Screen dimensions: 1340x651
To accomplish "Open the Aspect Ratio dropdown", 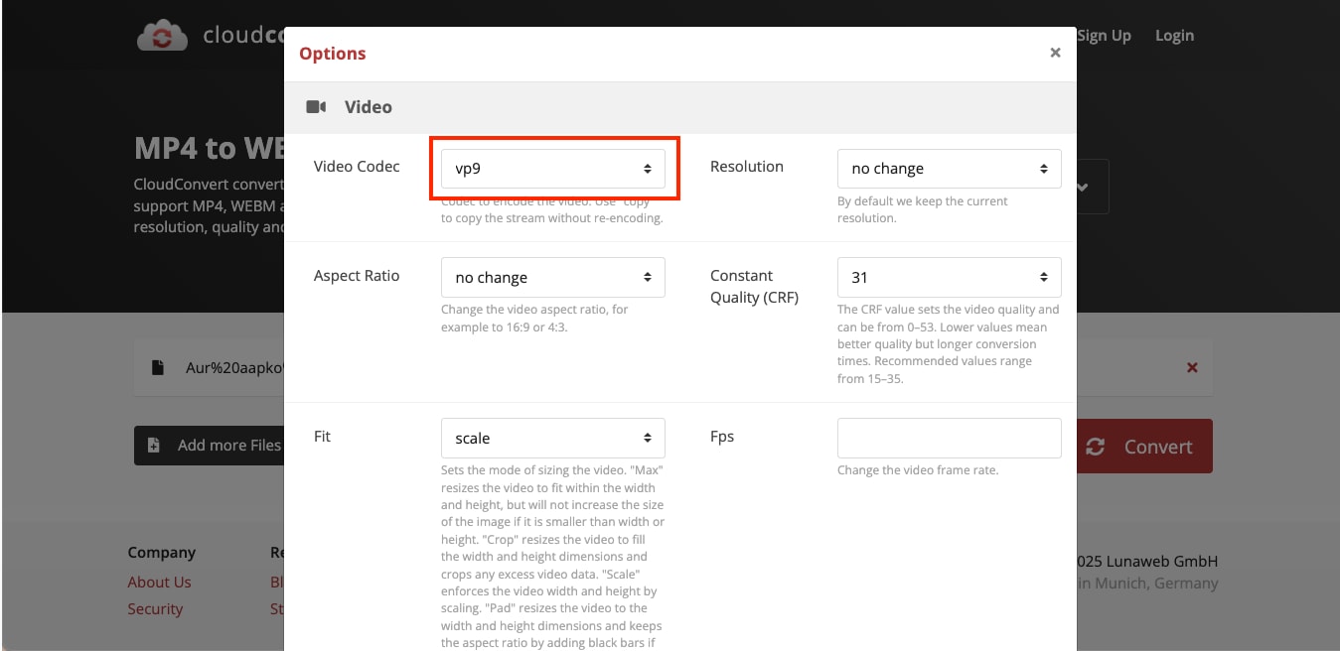I will coord(552,277).
